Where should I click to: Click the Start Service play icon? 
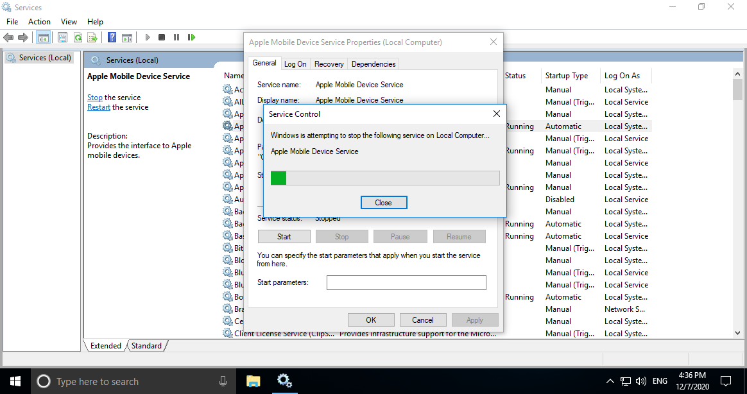coord(147,37)
